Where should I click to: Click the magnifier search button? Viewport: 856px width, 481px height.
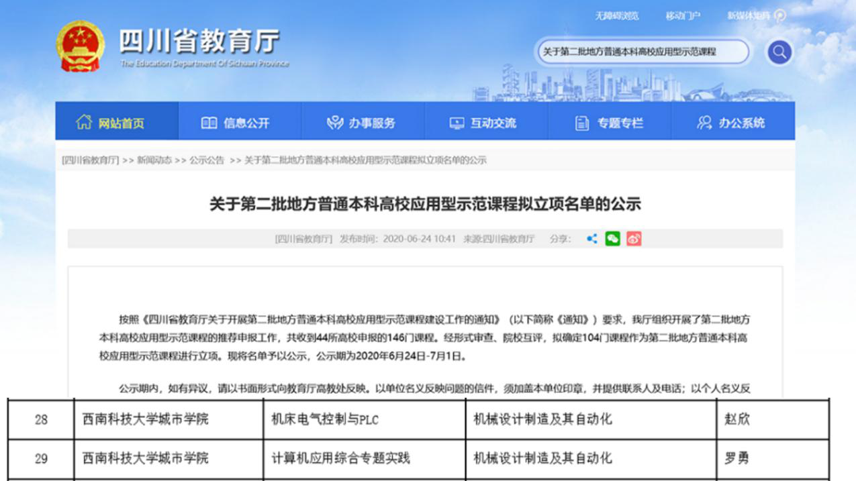point(779,52)
